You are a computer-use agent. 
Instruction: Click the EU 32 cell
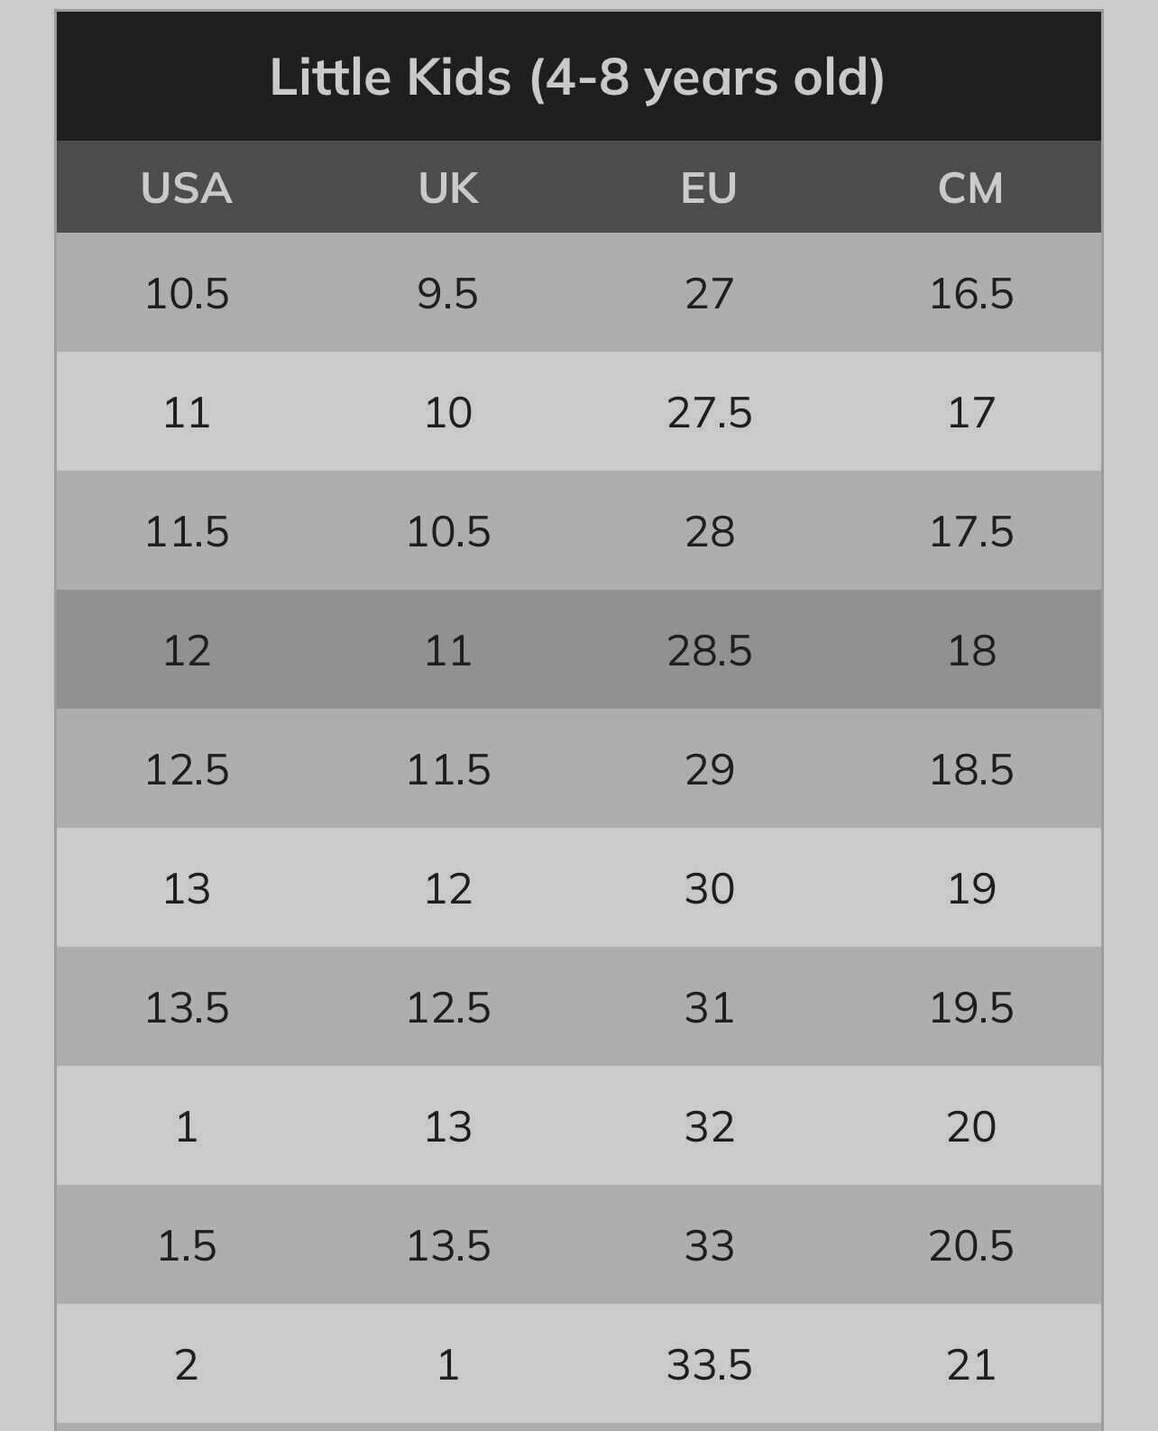[709, 1127]
